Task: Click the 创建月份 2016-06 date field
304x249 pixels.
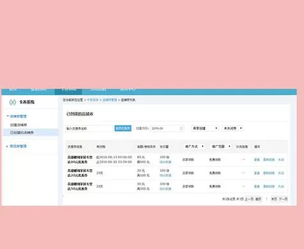Action: pyautogui.click(x=167, y=128)
